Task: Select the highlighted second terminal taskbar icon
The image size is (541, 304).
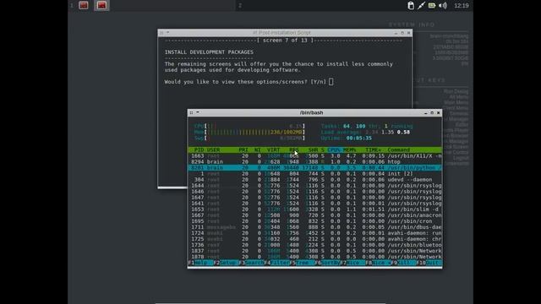Action: 101,5
